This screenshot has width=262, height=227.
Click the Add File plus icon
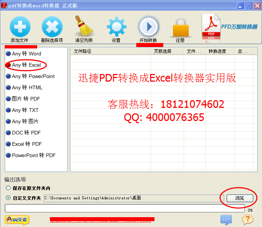(20, 27)
